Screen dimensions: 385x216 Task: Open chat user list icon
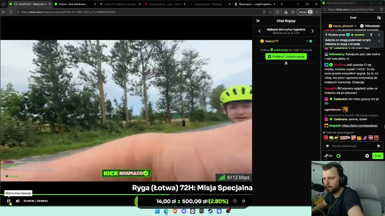pos(379,18)
